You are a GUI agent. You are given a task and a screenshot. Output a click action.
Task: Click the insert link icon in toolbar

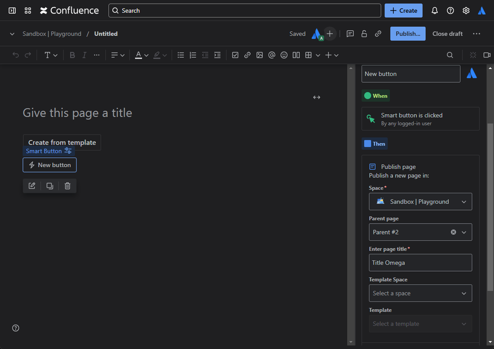247,55
